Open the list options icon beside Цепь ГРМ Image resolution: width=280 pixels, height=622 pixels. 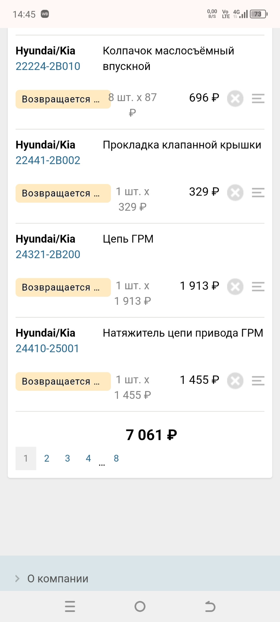click(x=258, y=287)
